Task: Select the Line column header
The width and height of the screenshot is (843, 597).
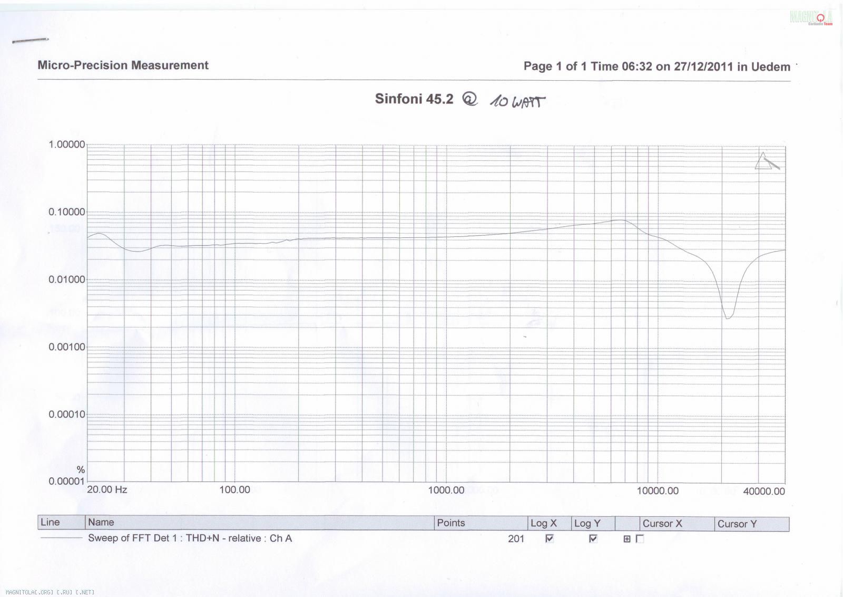Action: tap(50, 522)
